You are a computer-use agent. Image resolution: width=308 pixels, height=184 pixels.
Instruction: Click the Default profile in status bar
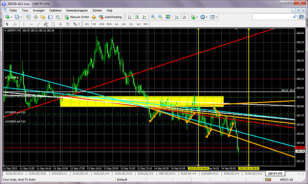pos(122,180)
